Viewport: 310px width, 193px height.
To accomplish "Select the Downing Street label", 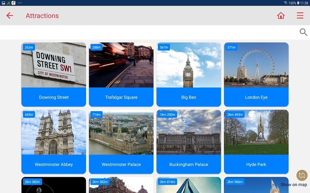I will (x=53, y=97).
